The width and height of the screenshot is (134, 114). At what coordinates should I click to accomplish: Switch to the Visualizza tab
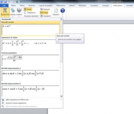coord(94,6)
